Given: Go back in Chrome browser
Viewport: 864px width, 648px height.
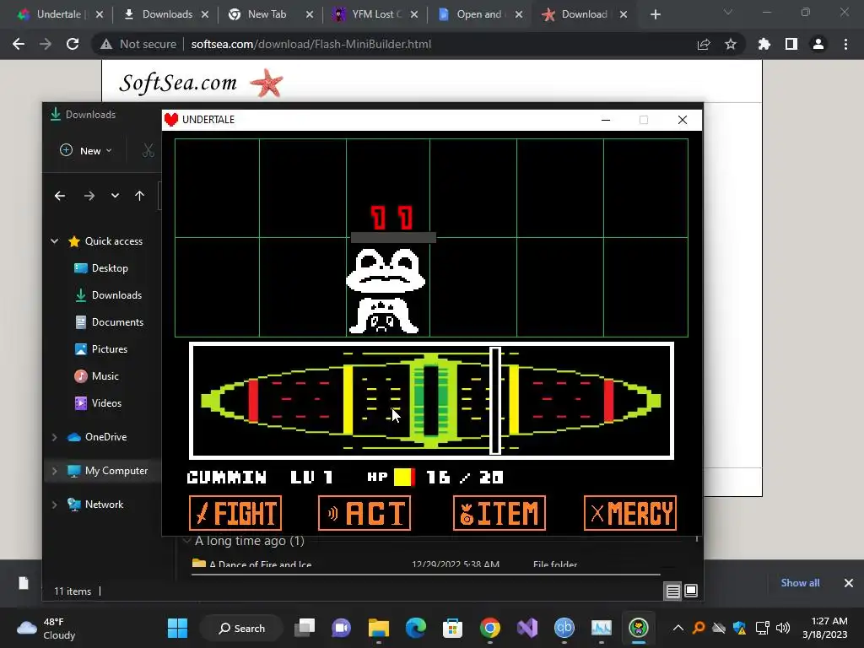Looking at the screenshot, I should (19, 44).
